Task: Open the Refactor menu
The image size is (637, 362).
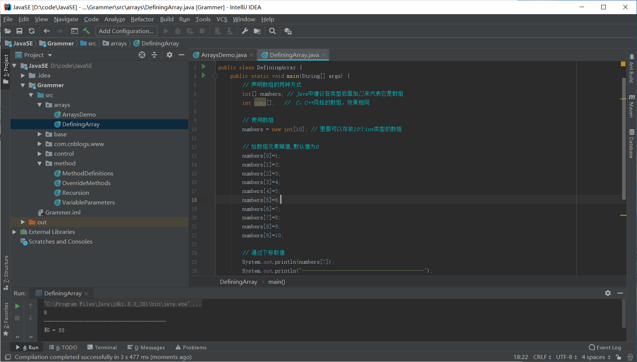Action: (142, 19)
